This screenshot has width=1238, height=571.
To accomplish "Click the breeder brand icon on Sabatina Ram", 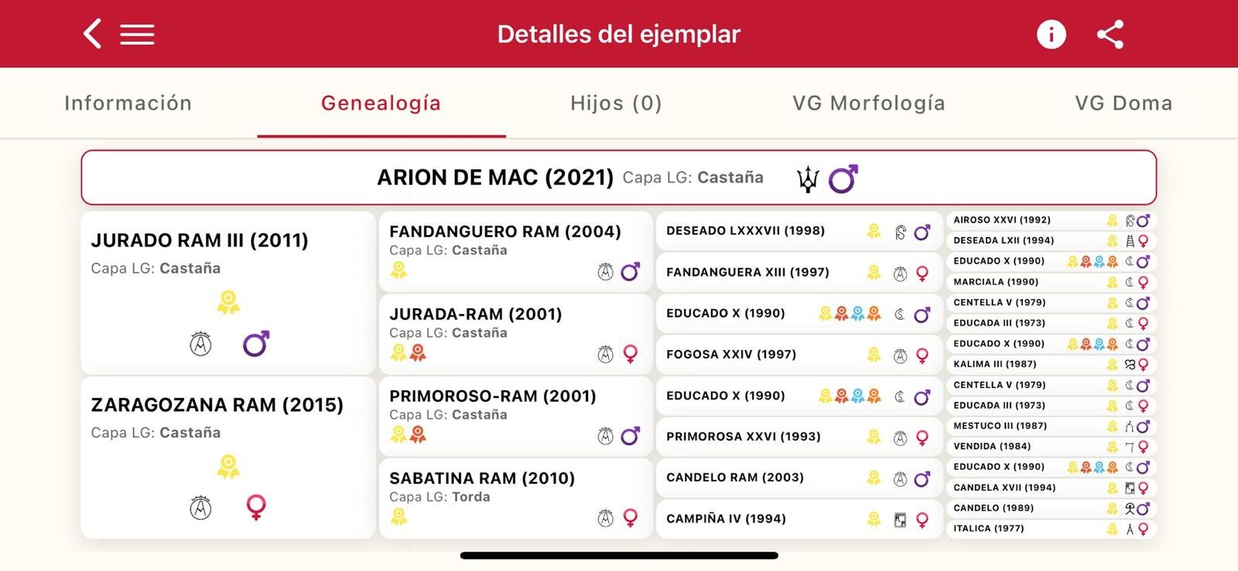I will (605, 518).
